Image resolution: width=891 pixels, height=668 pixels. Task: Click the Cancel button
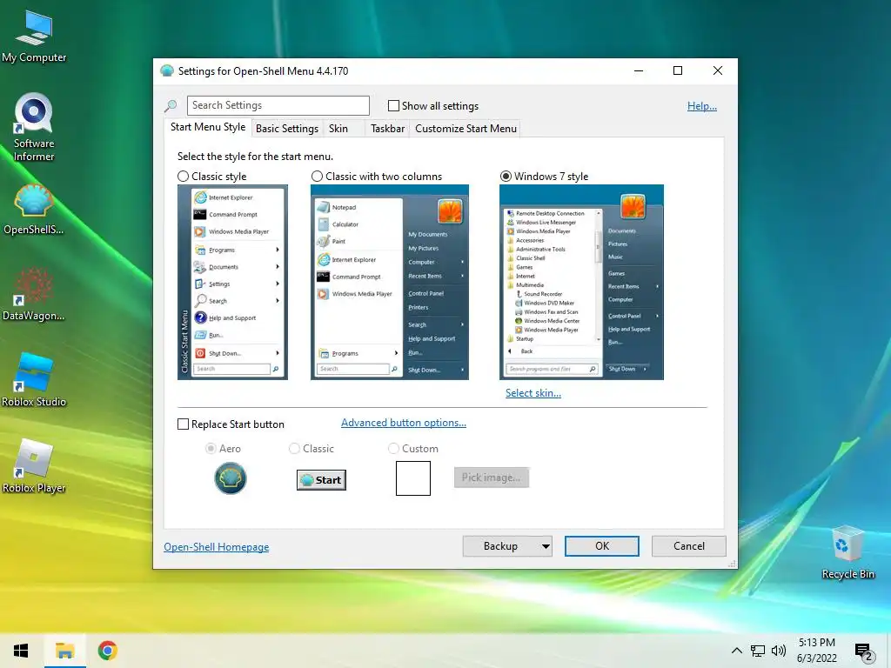pos(689,546)
